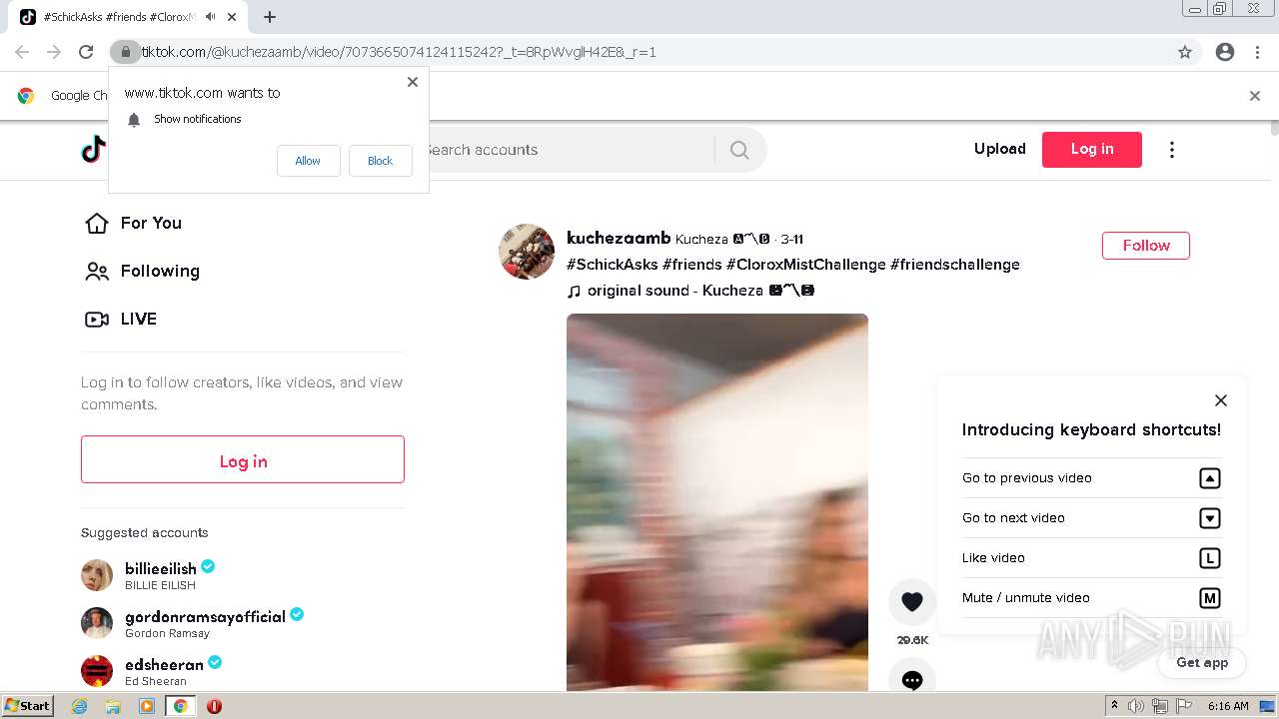Screen dimensions: 1279x719
Task: Bookmark this page with star icon
Action: point(1185,52)
